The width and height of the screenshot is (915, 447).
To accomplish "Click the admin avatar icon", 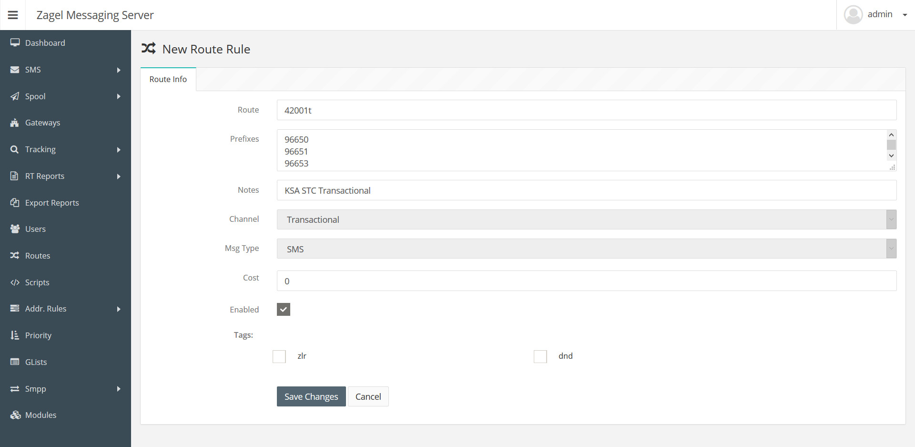I will [853, 15].
